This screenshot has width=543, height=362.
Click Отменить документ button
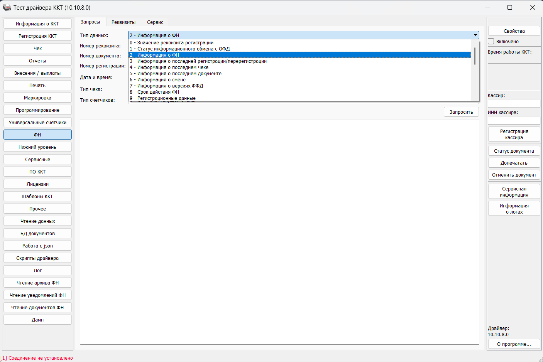pos(514,175)
